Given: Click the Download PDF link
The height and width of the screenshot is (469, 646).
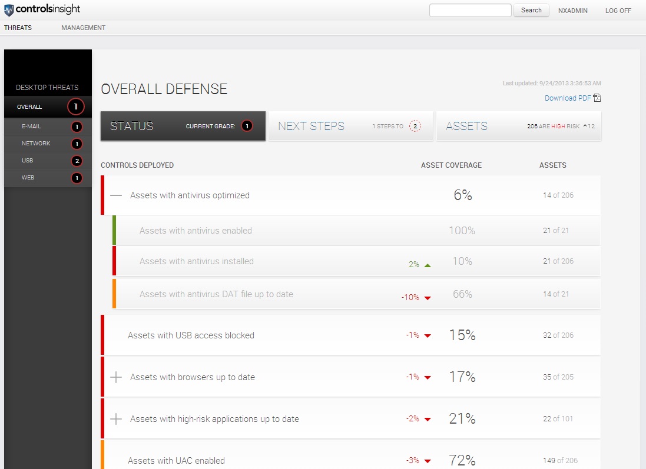Looking at the screenshot, I should [x=567, y=98].
